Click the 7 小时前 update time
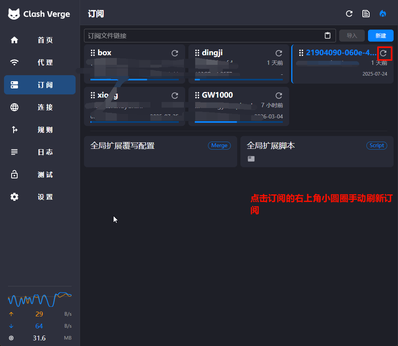Image resolution: width=398 pixels, height=346 pixels. [272, 105]
